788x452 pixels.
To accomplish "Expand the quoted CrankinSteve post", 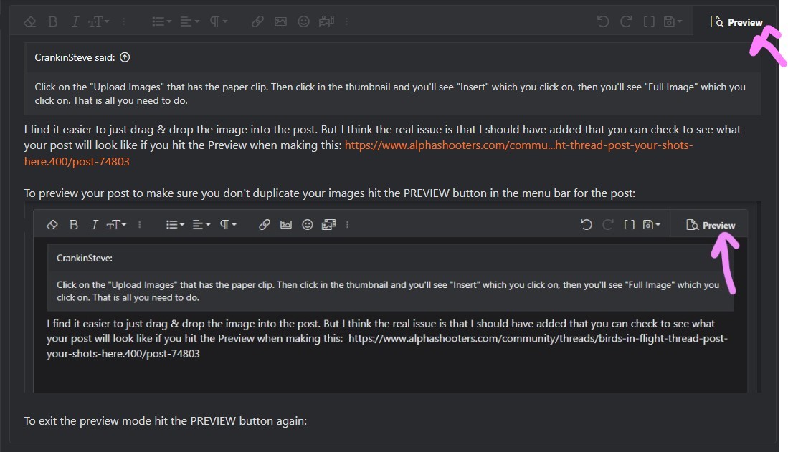I will pos(125,57).
